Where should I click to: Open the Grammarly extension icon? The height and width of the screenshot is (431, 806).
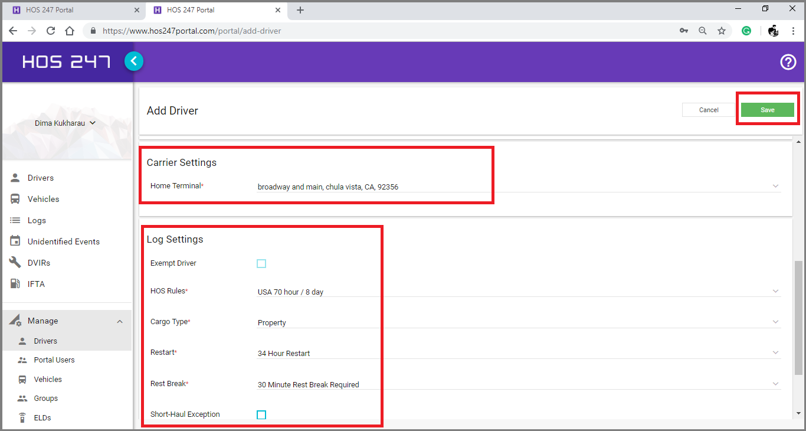(746, 31)
